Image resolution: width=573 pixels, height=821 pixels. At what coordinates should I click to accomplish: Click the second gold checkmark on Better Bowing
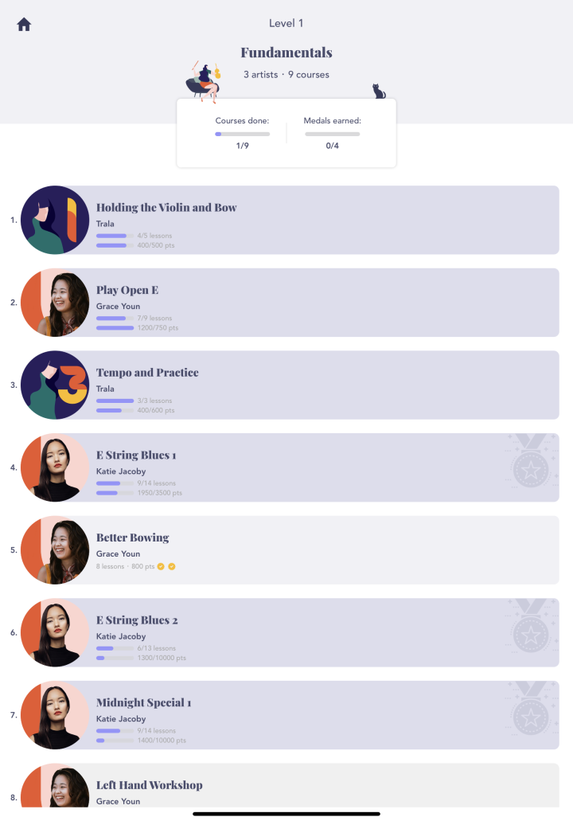(172, 566)
